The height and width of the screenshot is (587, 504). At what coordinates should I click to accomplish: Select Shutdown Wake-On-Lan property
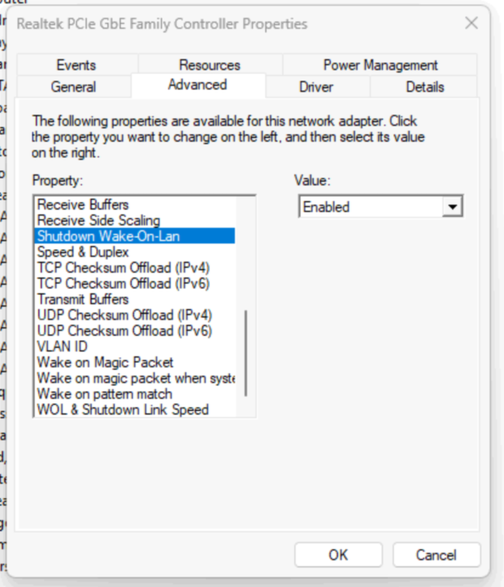pyautogui.click(x=135, y=236)
